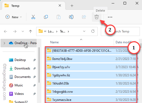The height and width of the screenshot is (103, 142).
Task: Close the Temp tab
Action: pos(60,6)
